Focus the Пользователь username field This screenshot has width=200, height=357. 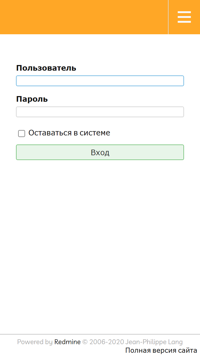pyautogui.click(x=100, y=81)
